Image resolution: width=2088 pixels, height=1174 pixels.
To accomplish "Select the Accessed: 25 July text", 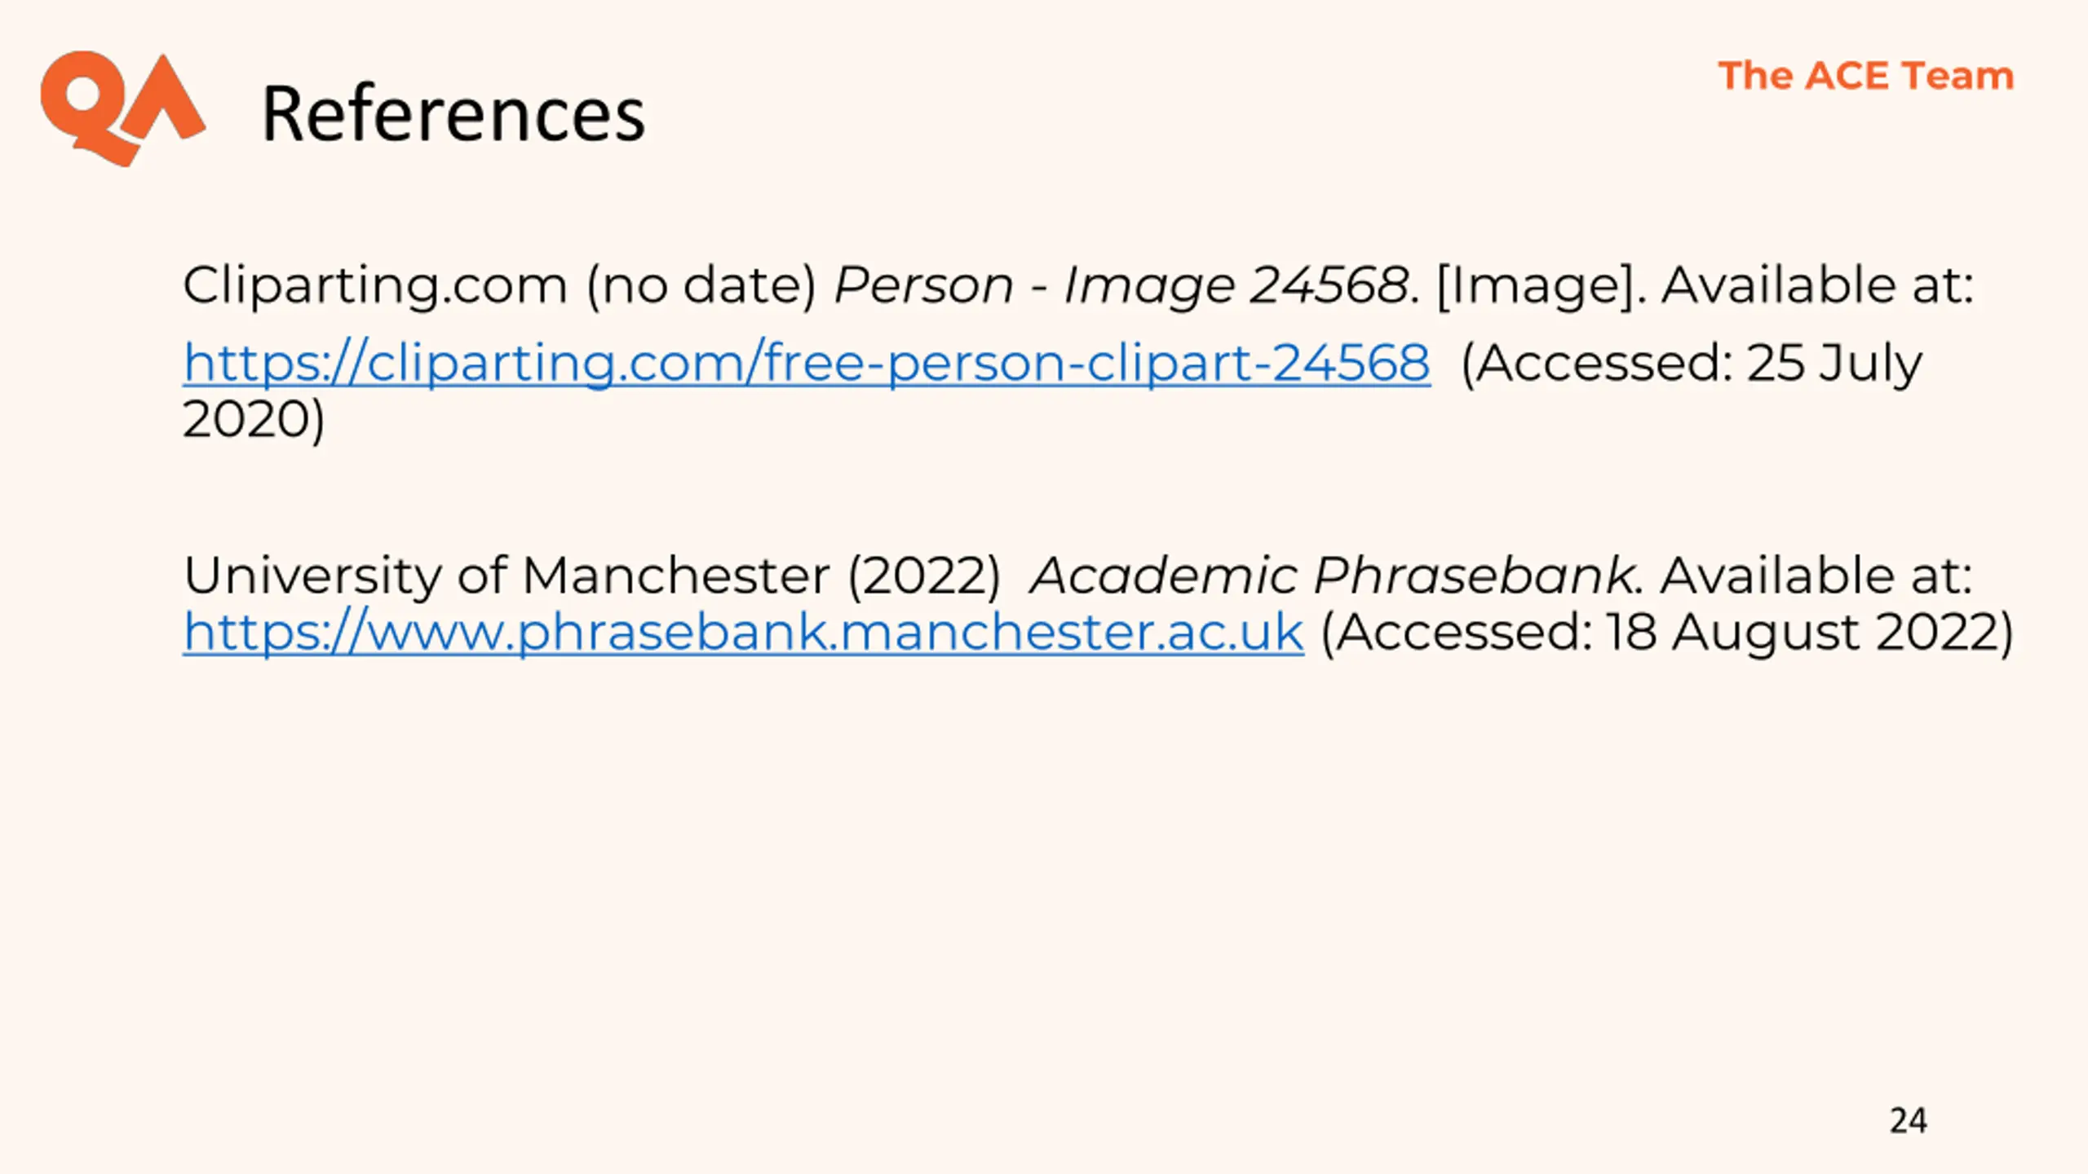I will 1692,364.
